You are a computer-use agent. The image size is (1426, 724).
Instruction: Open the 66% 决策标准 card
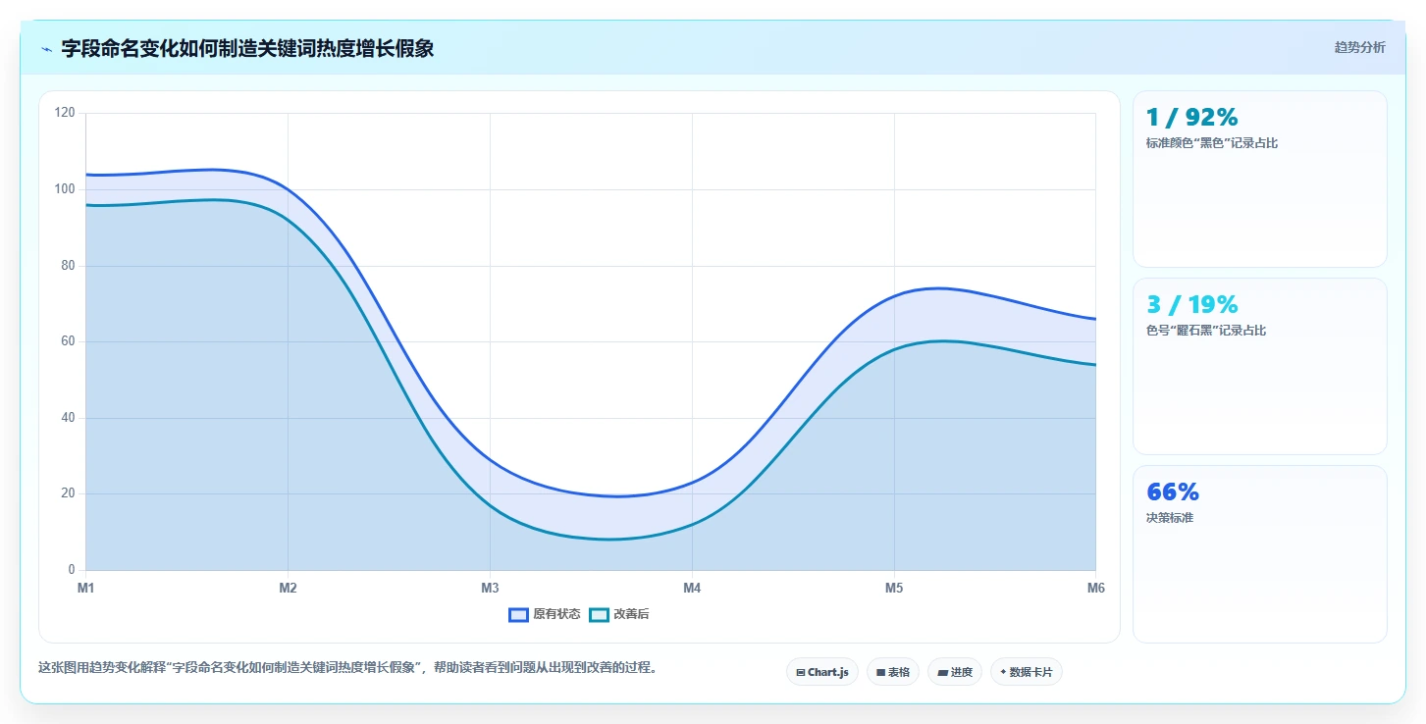coord(1260,553)
